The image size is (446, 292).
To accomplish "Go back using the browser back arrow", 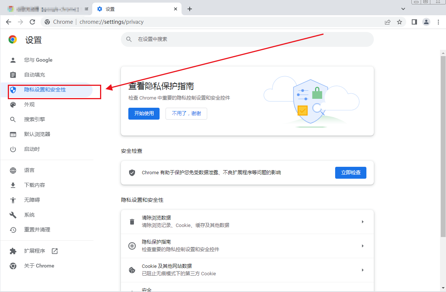I will click(x=9, y=22).
